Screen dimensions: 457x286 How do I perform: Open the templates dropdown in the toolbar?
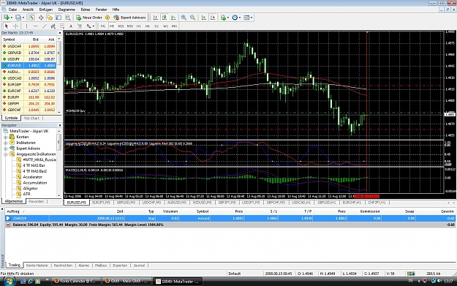[248, 18]
